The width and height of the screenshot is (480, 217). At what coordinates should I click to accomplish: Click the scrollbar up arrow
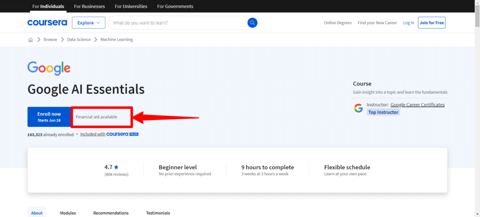click(477, 2)
